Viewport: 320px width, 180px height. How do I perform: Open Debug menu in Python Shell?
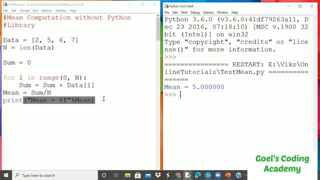(x=195, y=12)
